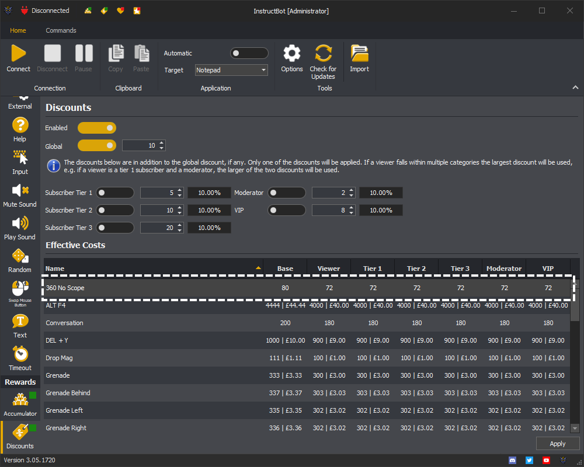Click Subscriber Tier 3 value stepper arrows
584x467 pixels.
[x=179, y=228]
